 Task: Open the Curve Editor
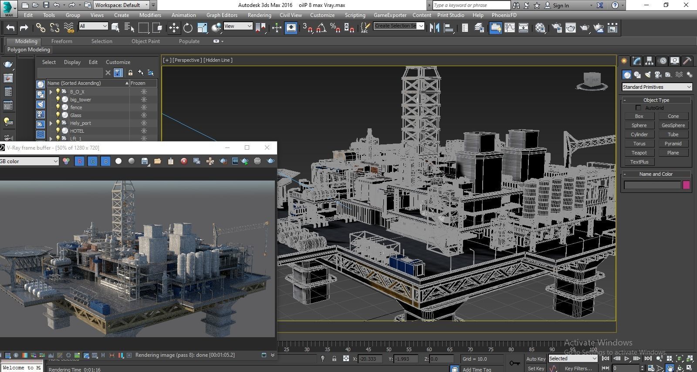point(509,28)
